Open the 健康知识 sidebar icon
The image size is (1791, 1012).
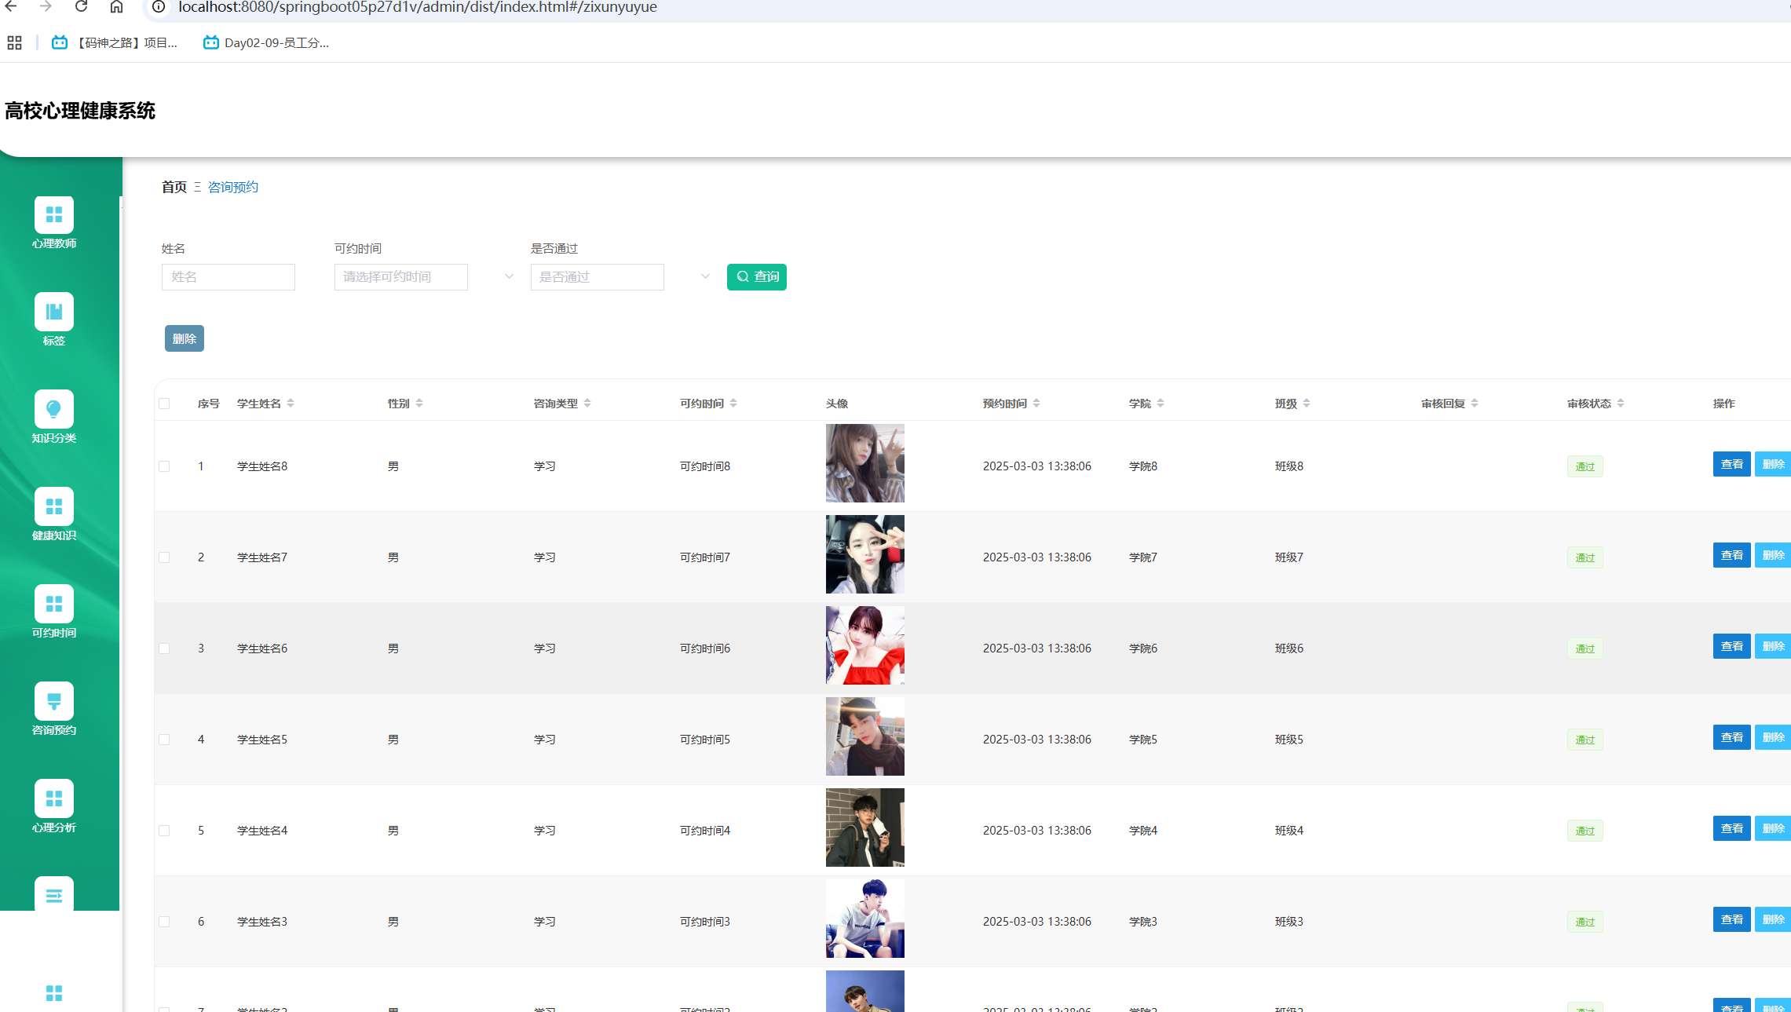click(x=54, y=507)
